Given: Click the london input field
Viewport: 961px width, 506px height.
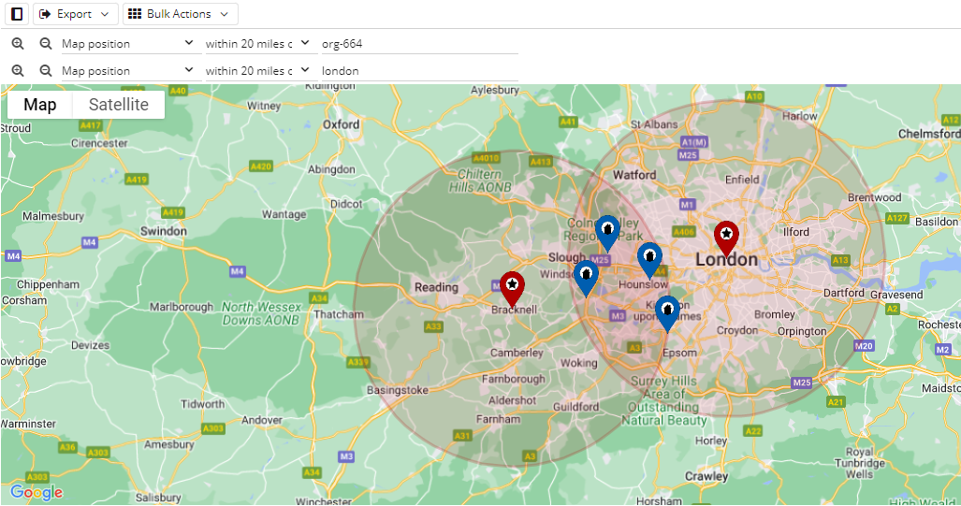Looking at the screenshot, I should click(420, 71).
